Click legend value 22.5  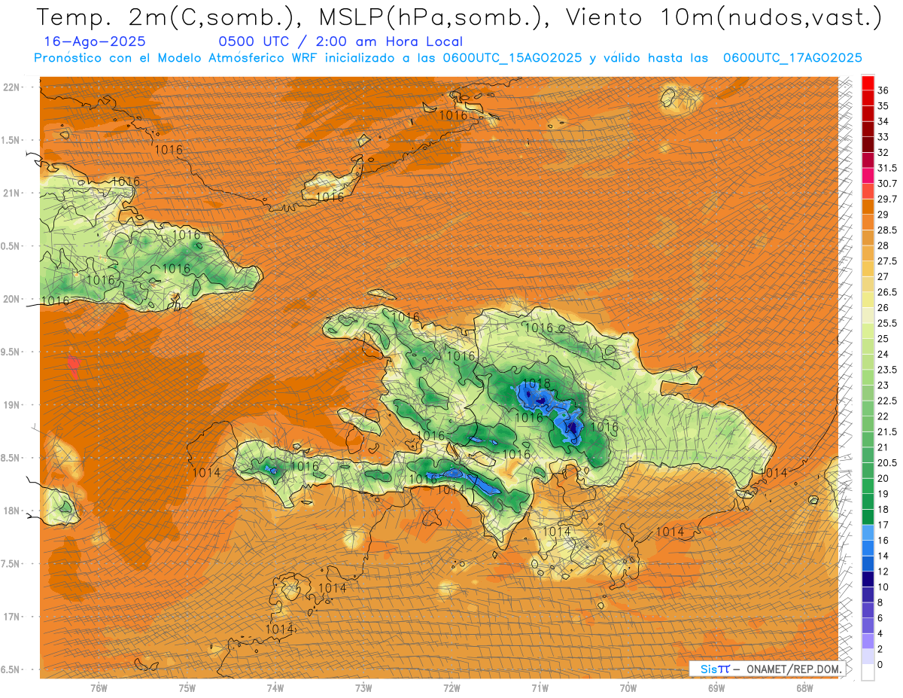tap(887, 401)
